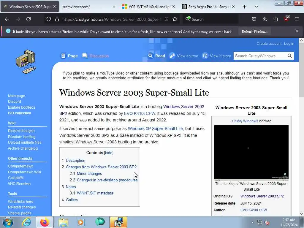Hide the Contents table
Screen dimensions: 304x228
[109, 153]
